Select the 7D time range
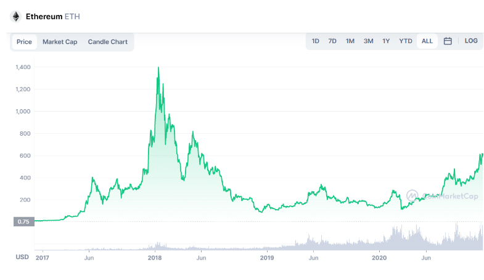This screenshot has height=280, width=484. pyautogui.click(x=332, y=41)
